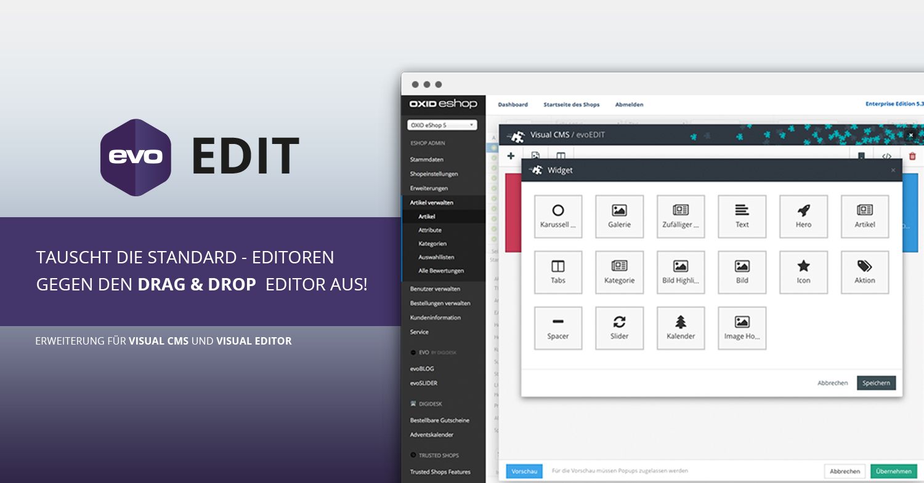Expand Shopeinstellungen in sidebar
Image resolution: width=924 pixels, height=483 pixels.
[x=434, y=174]
